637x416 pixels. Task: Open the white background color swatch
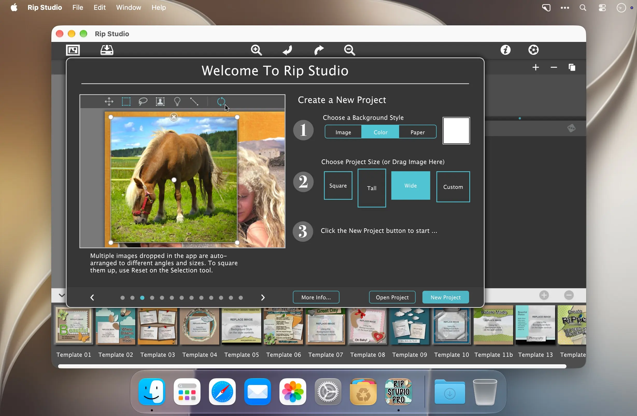click(x=456, y=131)
